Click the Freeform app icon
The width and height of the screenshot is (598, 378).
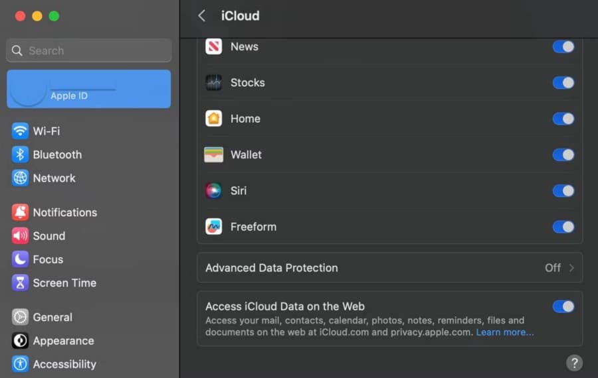tap(213, 227)
